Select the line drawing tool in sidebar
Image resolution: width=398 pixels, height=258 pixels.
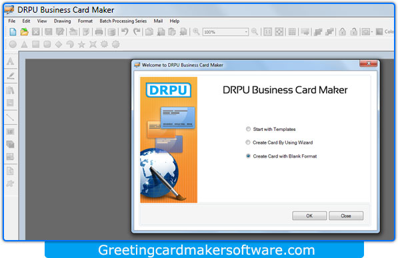(10, 117)
